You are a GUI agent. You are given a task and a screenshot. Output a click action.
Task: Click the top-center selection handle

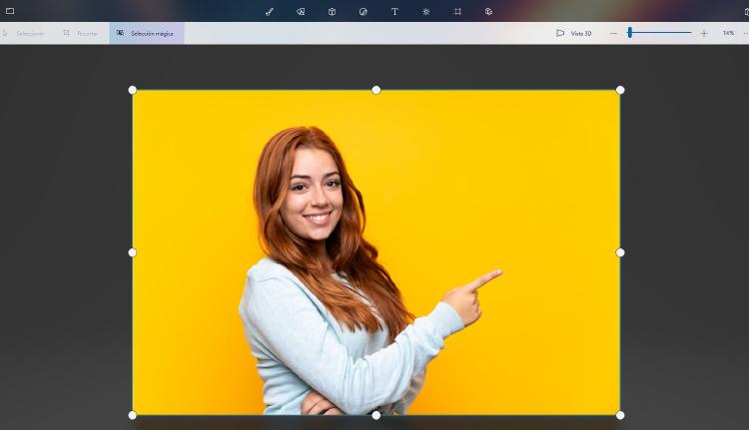[x=376, y=90]
